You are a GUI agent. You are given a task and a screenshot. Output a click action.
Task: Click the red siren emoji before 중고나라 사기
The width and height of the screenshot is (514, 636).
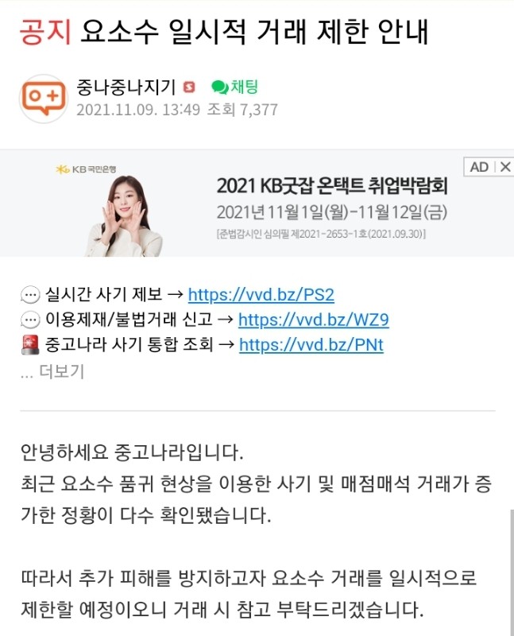[x=30, y=345]
